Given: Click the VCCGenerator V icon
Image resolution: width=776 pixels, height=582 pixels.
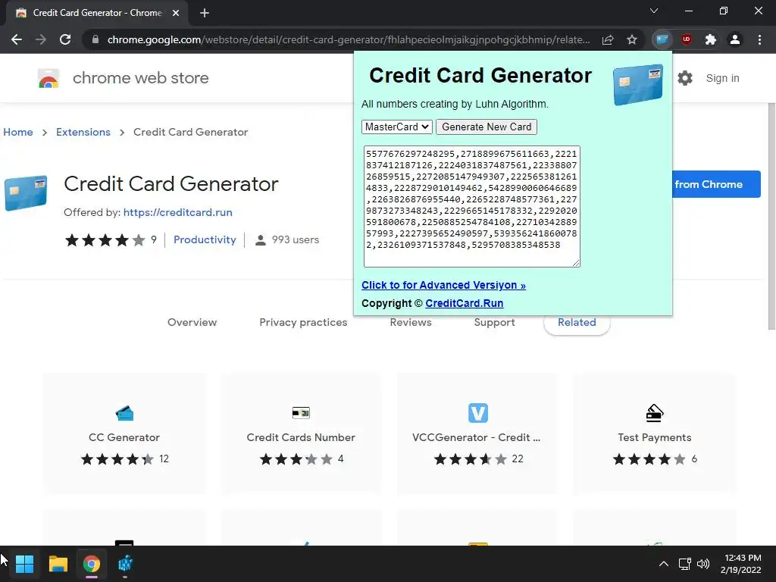Looking at the screenshot, I should (x=478, y=413).
